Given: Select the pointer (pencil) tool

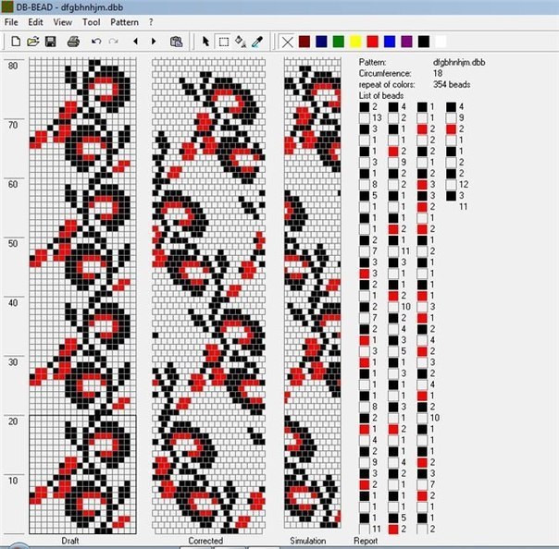Looking at the screenshot, I should pyautogui.click(x=205, y=42).
